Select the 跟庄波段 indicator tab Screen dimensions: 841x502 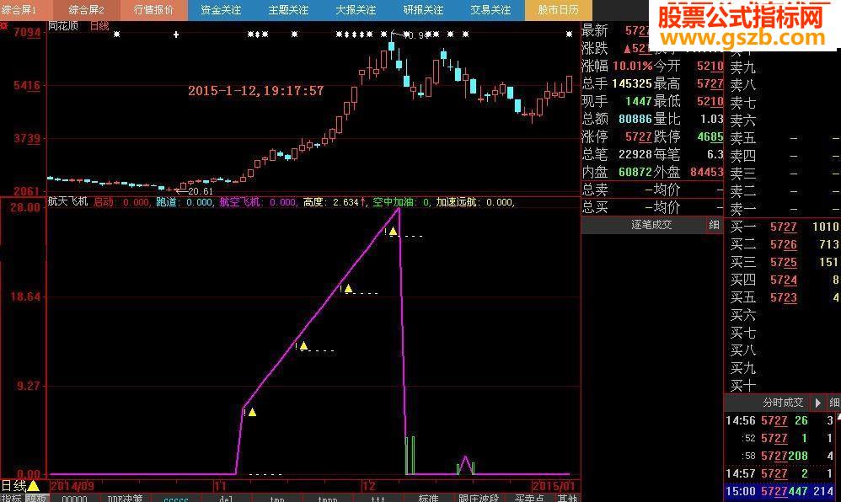point(479,499)
